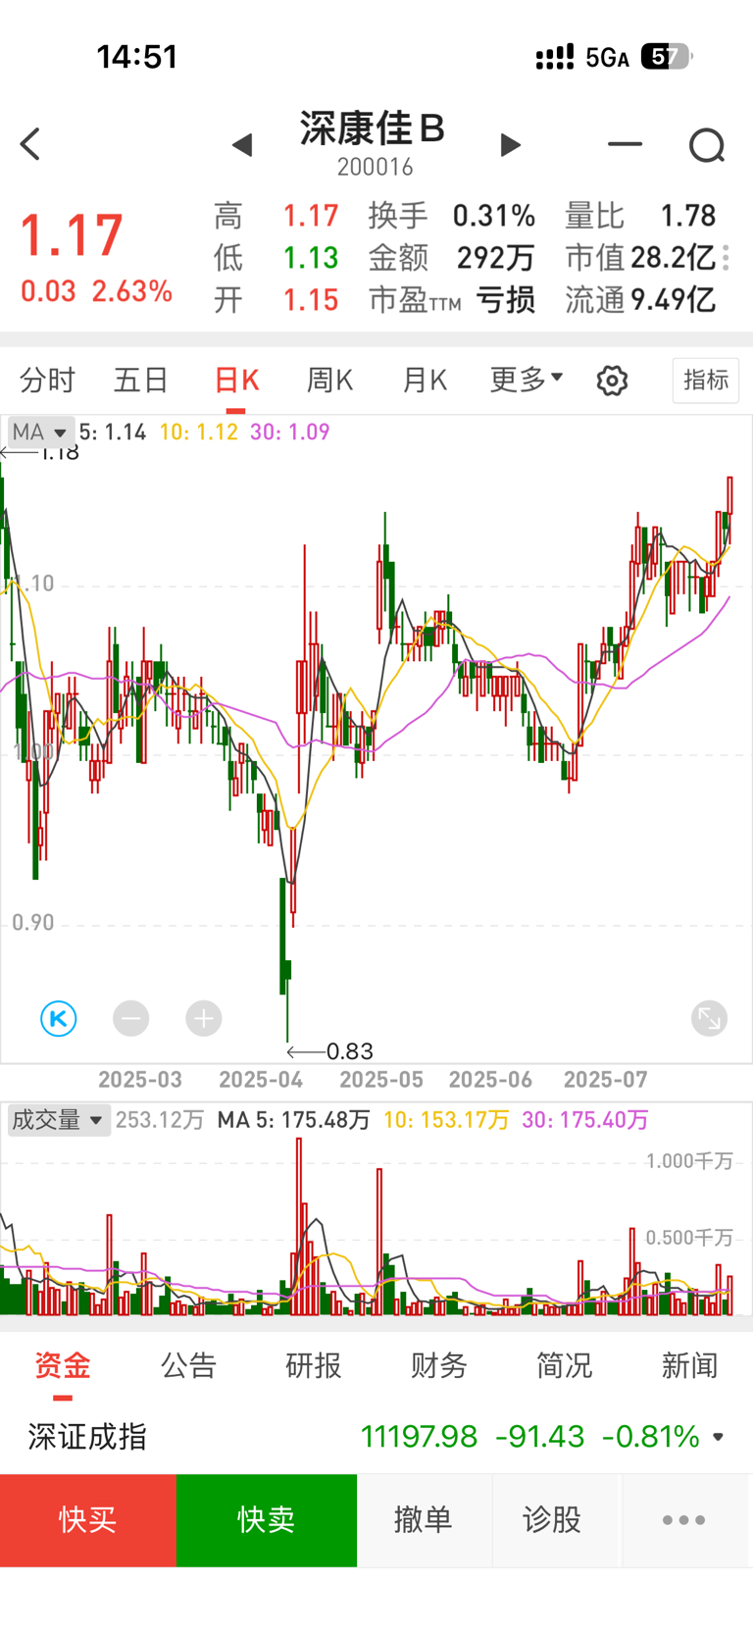This screenshot has width=754, height=1633.
Task: Tap the stock code 200016
Action: pos(376,167)
